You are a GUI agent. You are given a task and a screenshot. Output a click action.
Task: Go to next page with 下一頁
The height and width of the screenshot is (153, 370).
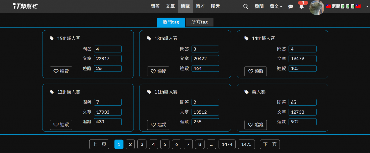click(x=270, y=144)
